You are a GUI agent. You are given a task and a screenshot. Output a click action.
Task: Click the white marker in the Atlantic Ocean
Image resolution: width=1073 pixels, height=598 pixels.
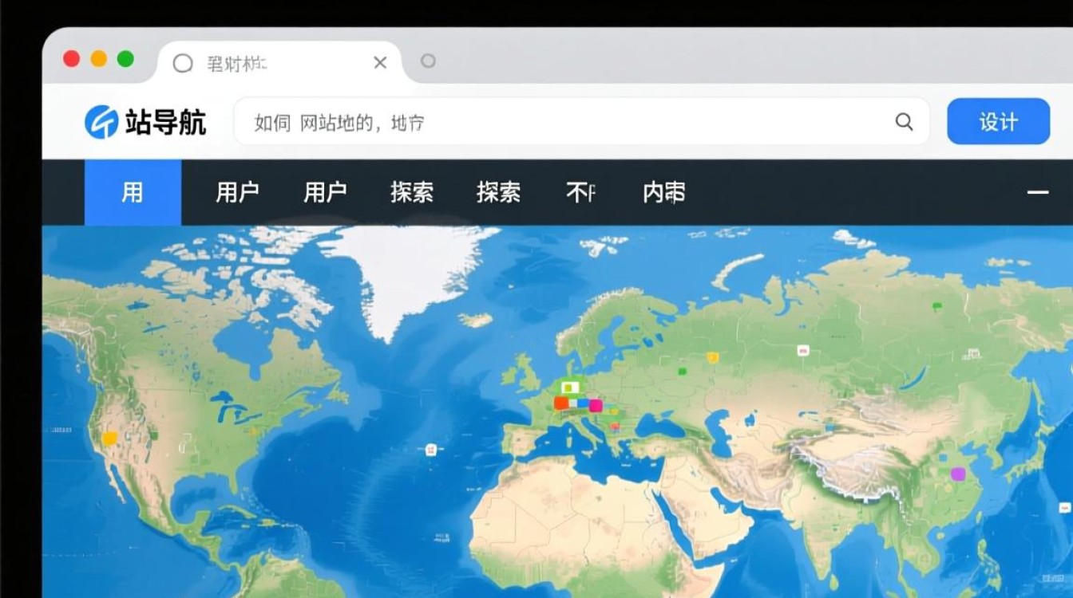click(x=431, y=450)
